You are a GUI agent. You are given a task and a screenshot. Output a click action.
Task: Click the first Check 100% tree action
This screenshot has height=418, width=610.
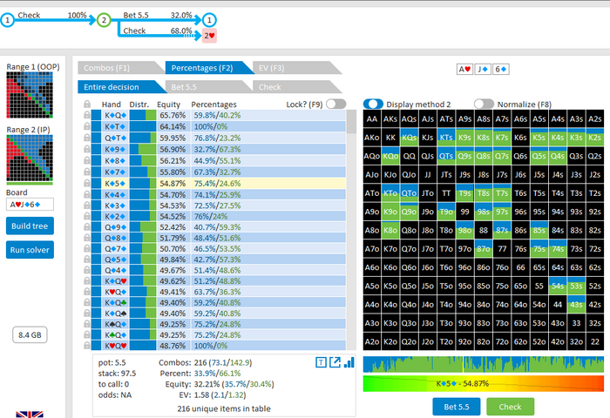click(x=52, y=15)
